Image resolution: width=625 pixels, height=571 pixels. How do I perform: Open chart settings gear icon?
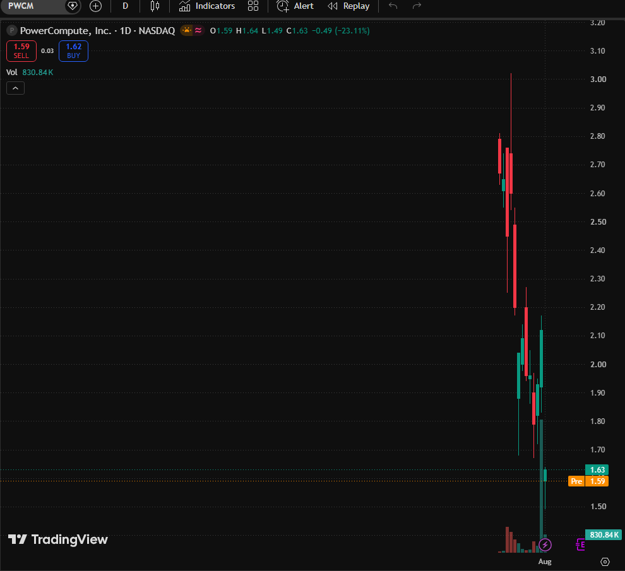[605, 562]
